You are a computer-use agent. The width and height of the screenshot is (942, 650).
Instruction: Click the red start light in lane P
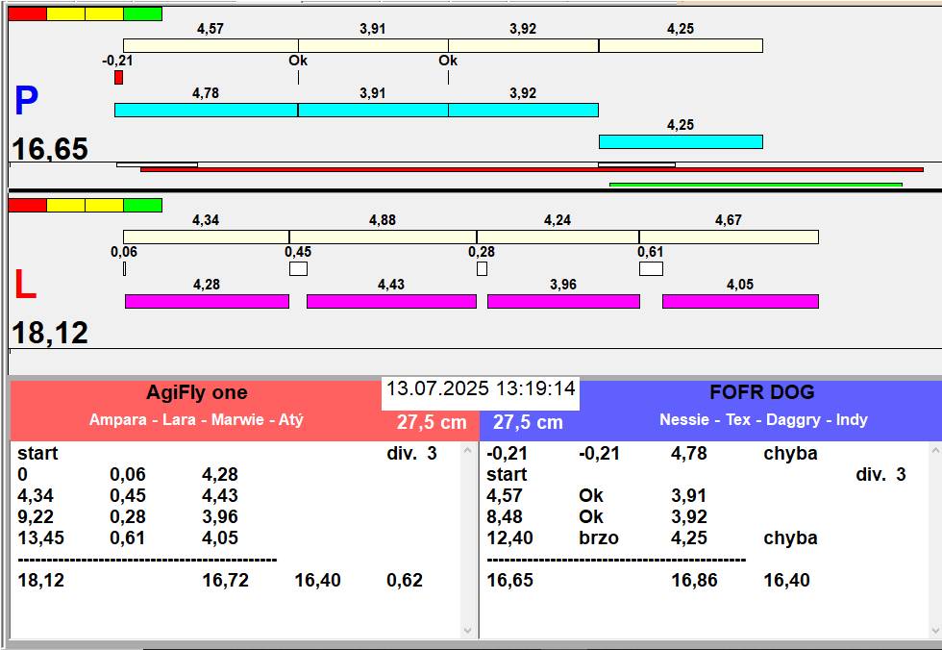pos(27,13)
